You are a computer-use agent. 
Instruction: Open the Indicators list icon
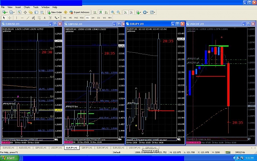point(138,12)
